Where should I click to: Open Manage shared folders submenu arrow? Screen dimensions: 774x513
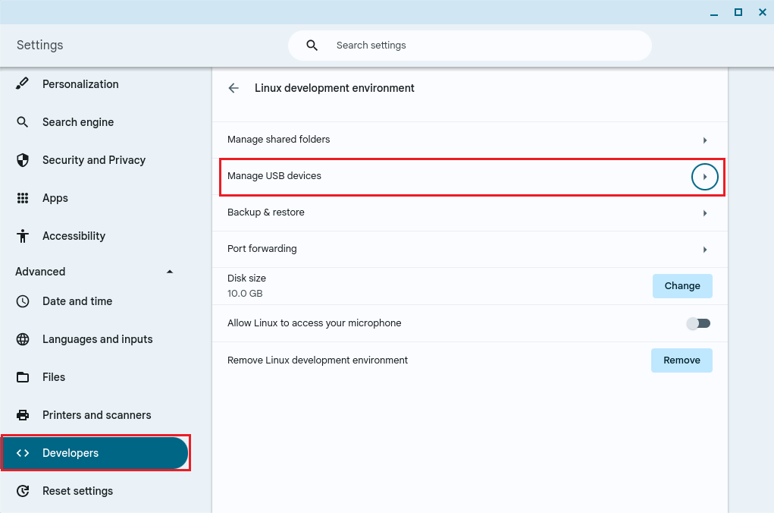[x=704, y=140]
